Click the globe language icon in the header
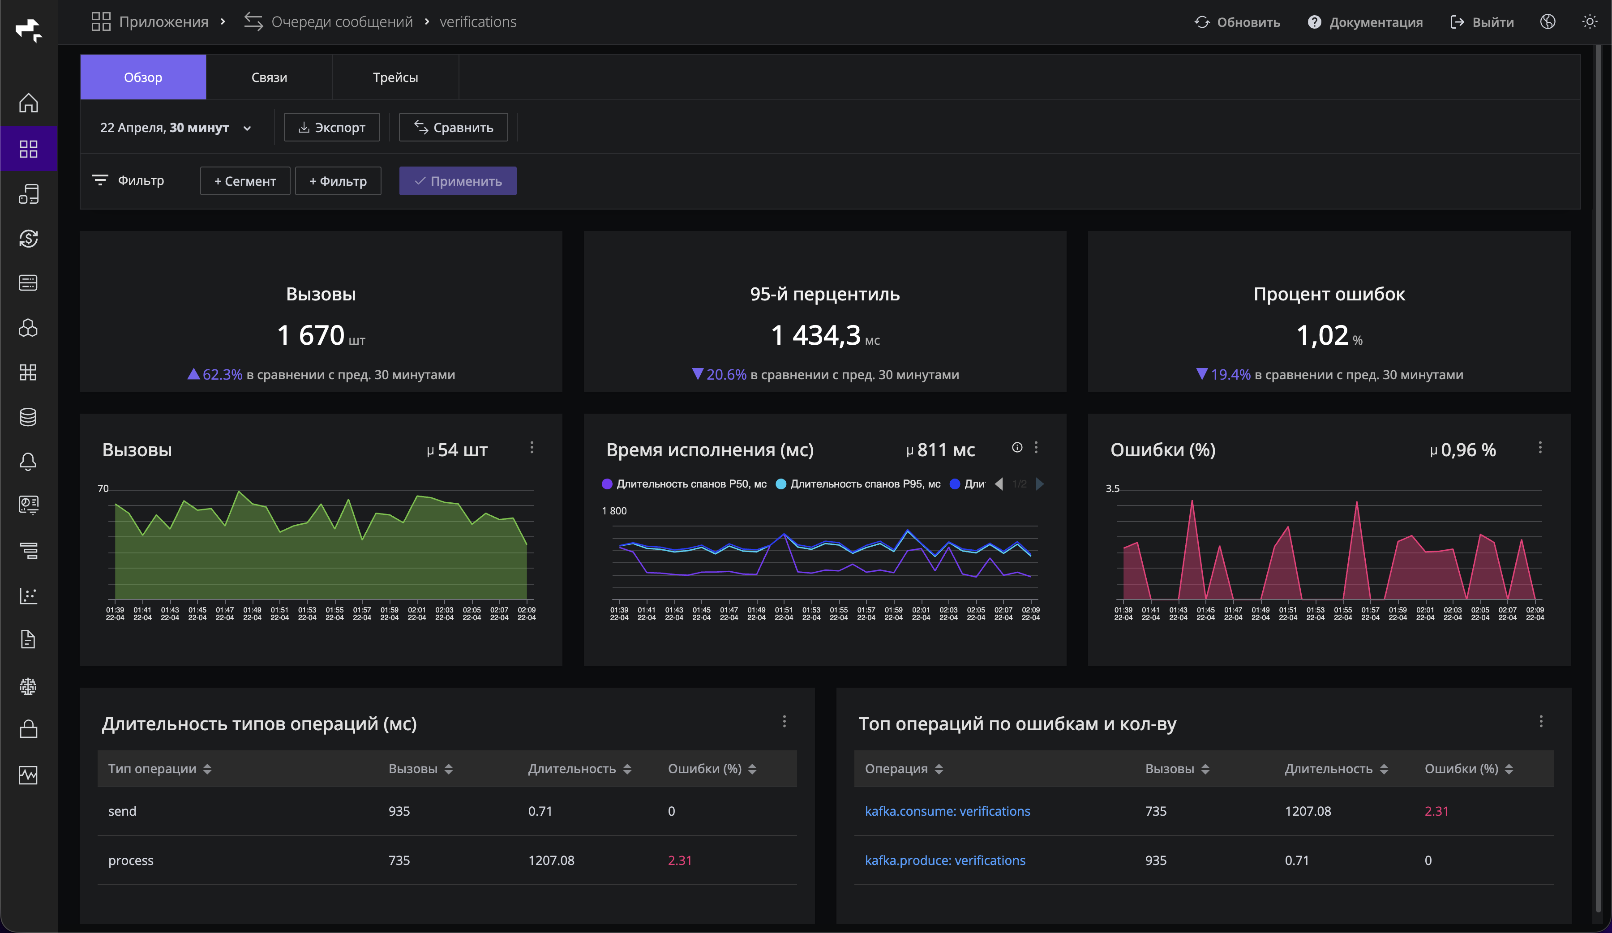 [1548, 21]
